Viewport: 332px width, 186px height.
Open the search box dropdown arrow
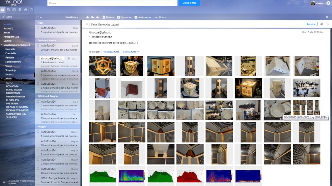tap(175, 3)
